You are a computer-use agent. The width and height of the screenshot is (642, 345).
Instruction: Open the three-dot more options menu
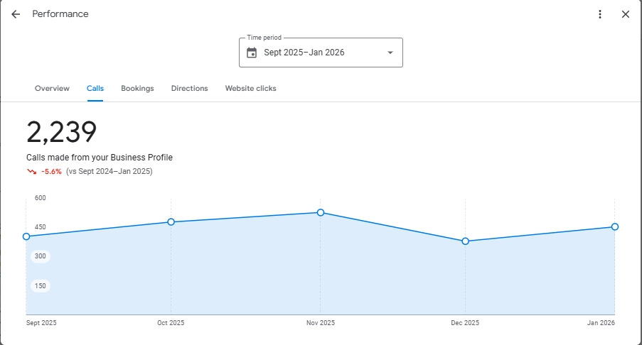pos(600,14)
